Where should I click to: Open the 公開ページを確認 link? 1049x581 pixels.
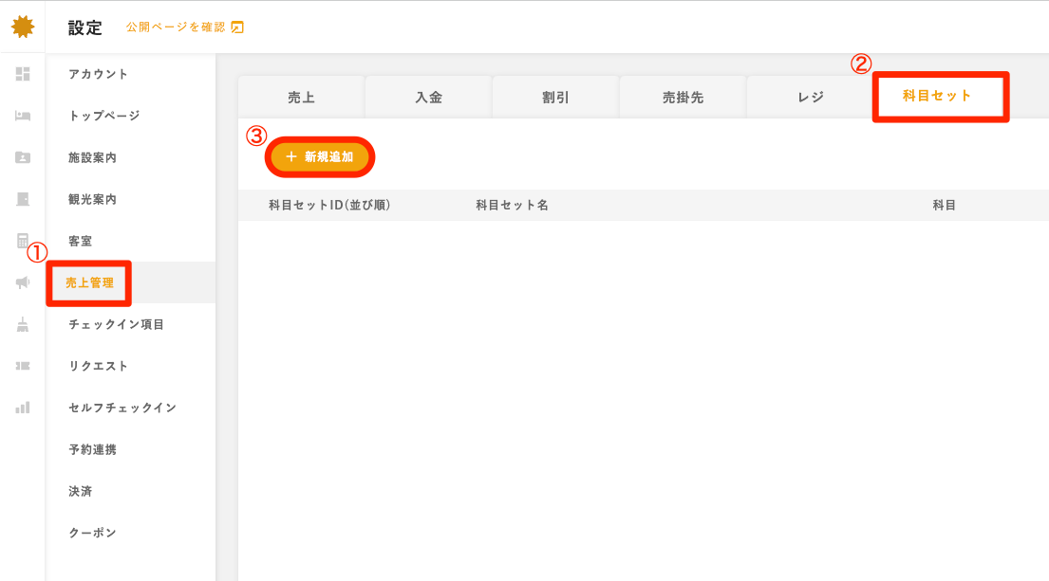pos(176,27)
